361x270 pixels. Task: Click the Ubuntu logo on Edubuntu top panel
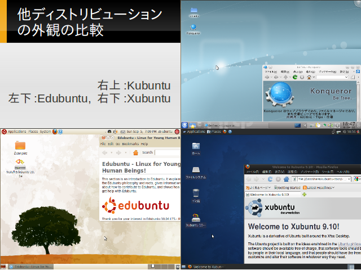[x=4, y=132]
